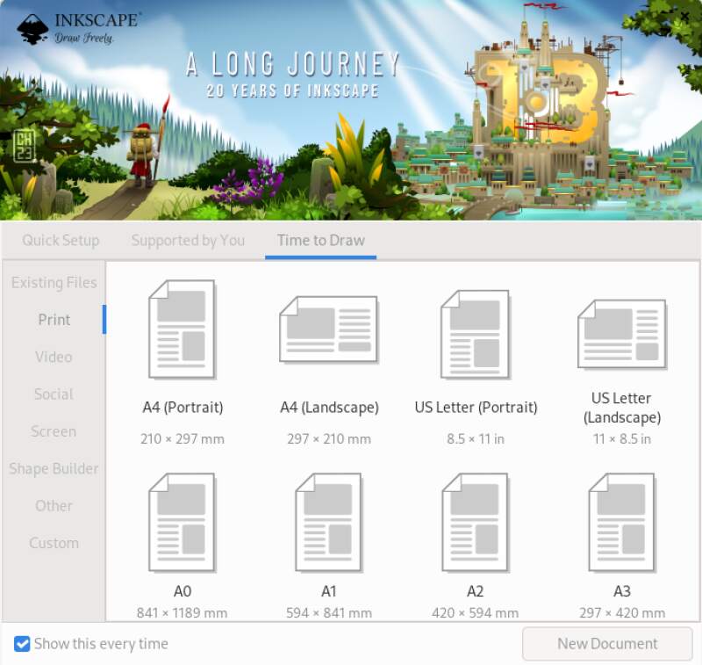Switch to the Quick Setup tab

[x=61, y=240]
